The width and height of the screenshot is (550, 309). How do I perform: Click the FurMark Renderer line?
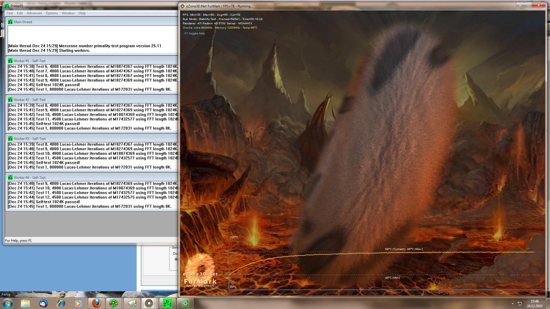(217, 23)
